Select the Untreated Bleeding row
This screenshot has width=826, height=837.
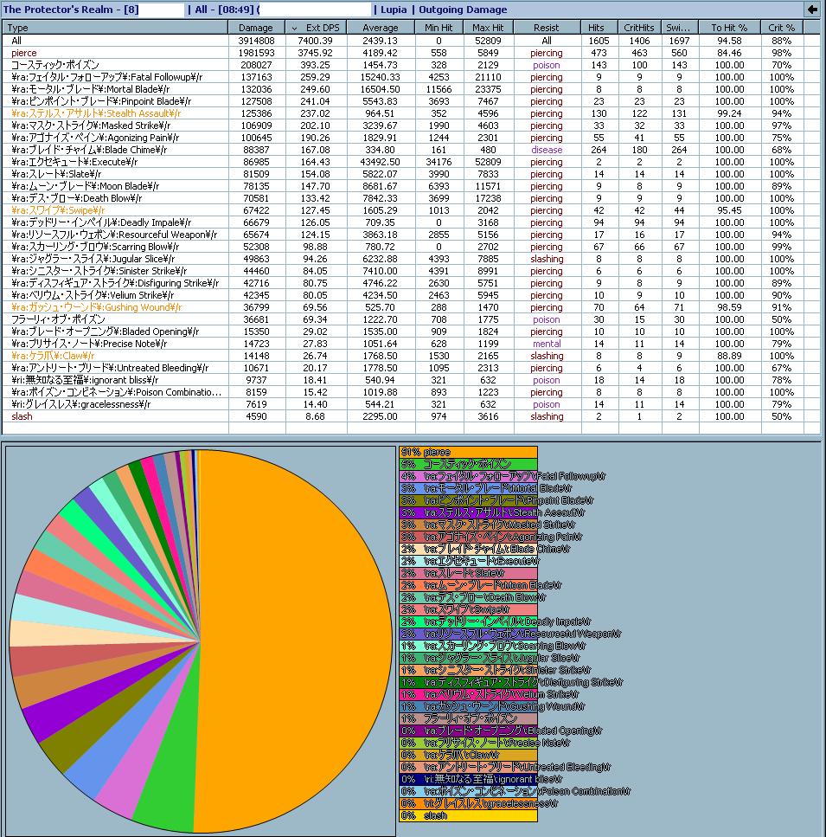[411, 368]
